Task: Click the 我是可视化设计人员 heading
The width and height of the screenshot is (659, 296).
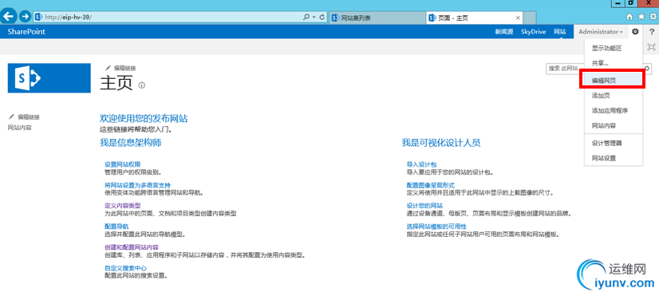Action: click(x=441, y=143)
